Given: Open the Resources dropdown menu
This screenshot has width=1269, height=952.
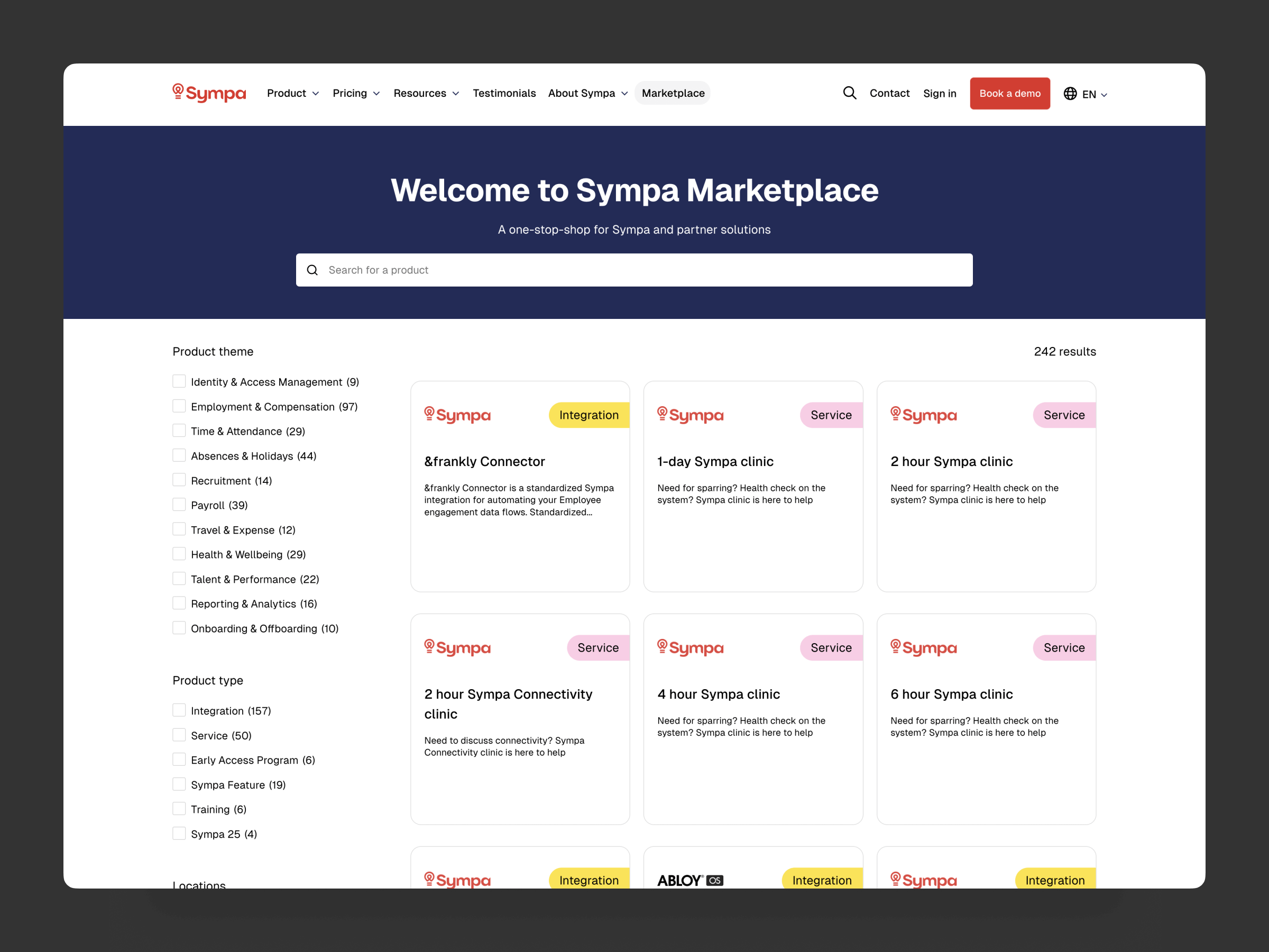Looking at the screenshot, I should click(426, 93).
